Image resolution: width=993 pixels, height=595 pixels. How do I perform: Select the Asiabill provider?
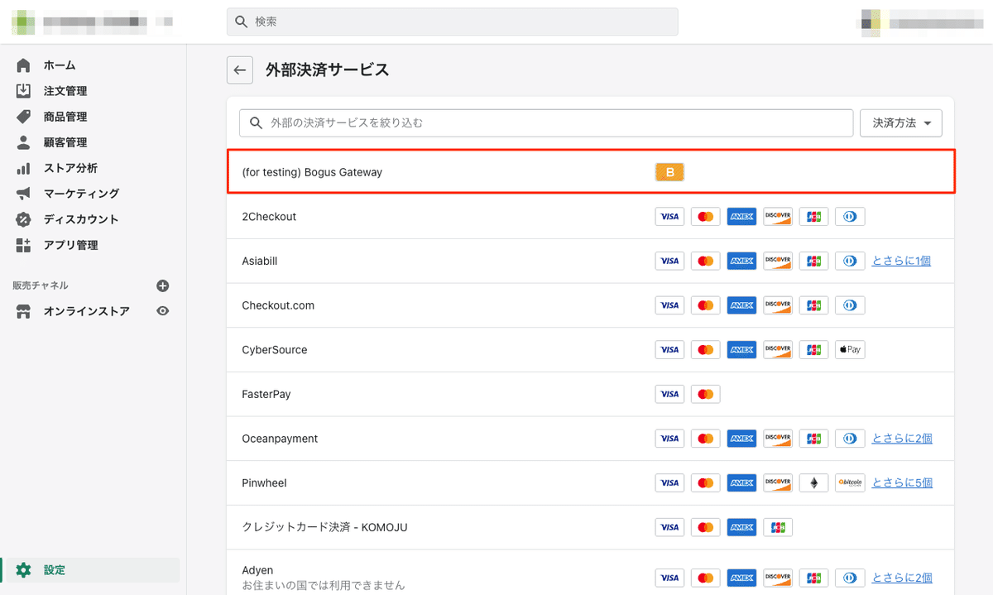coord(260,261)
